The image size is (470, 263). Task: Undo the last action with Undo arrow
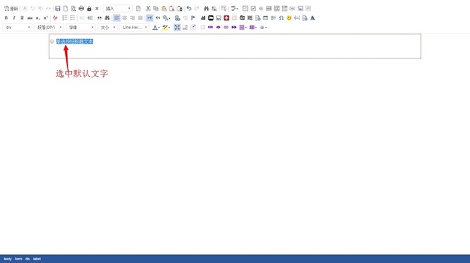[189, 9]
